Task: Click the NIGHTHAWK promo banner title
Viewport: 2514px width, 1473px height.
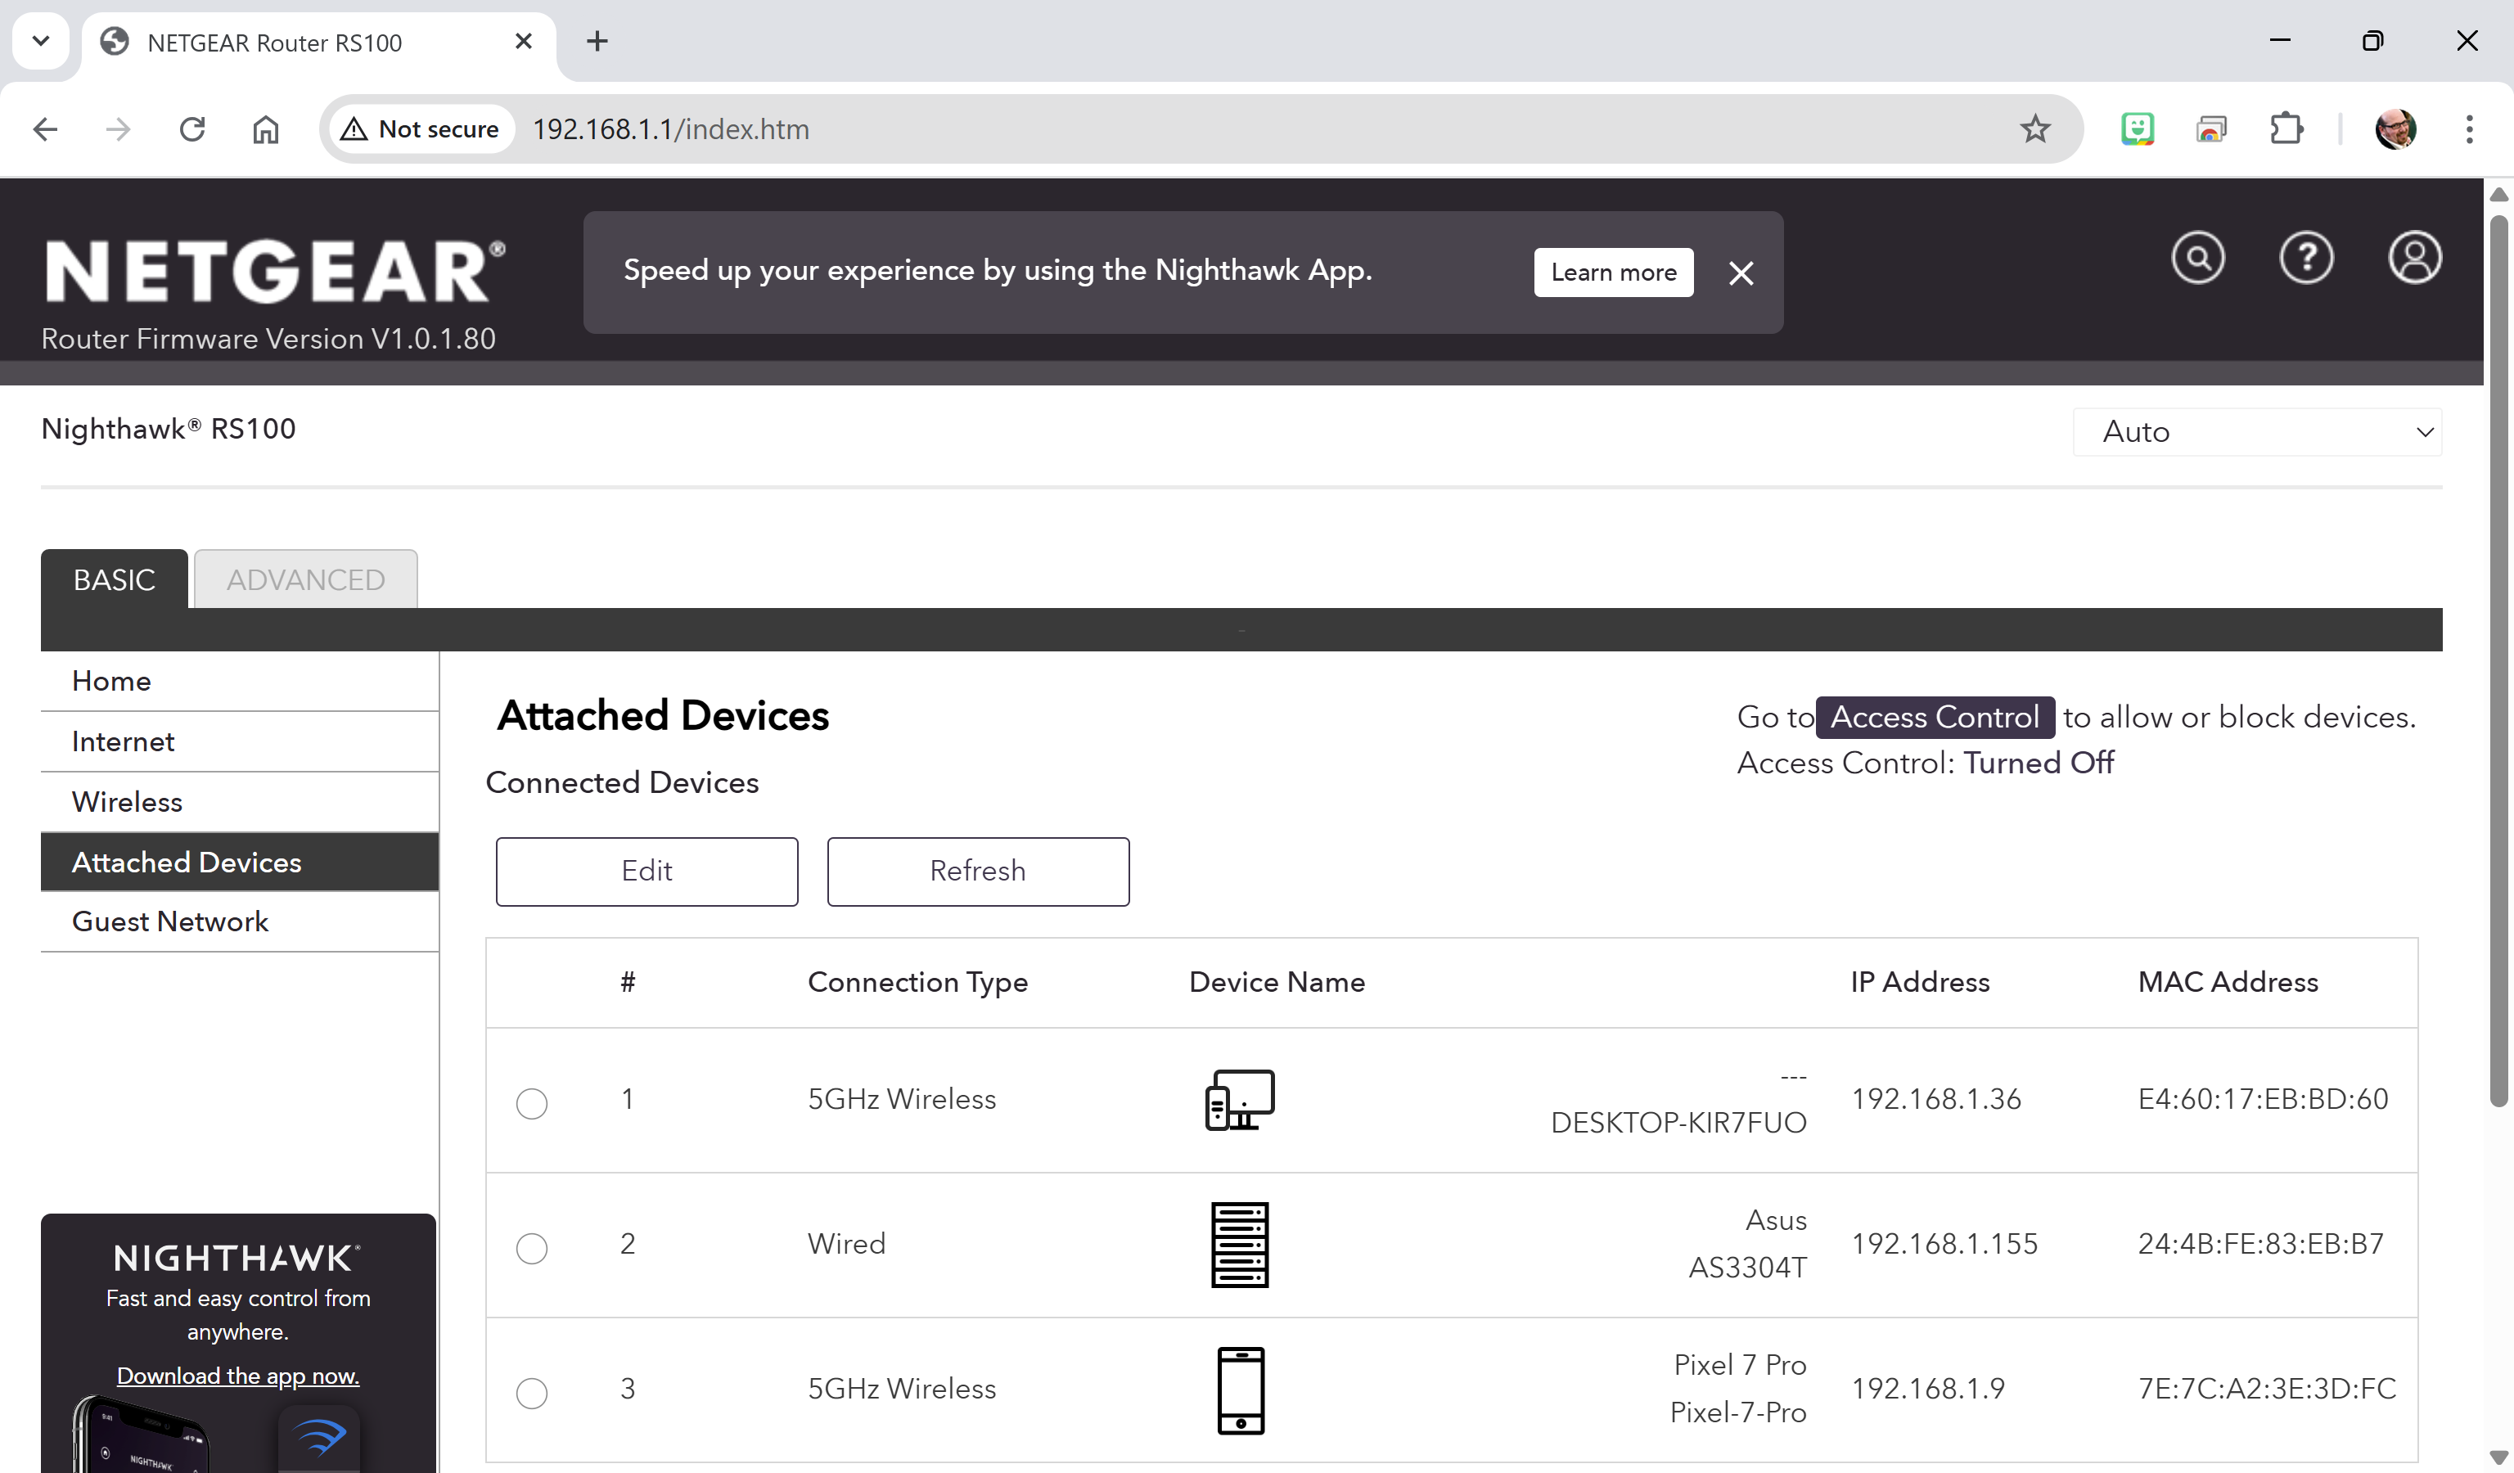Action: (237, 1258)
